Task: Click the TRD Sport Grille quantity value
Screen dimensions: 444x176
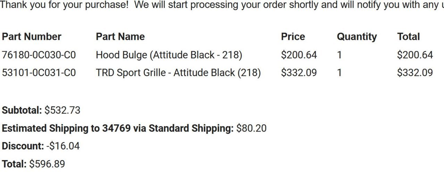Action: pos(339,73)
